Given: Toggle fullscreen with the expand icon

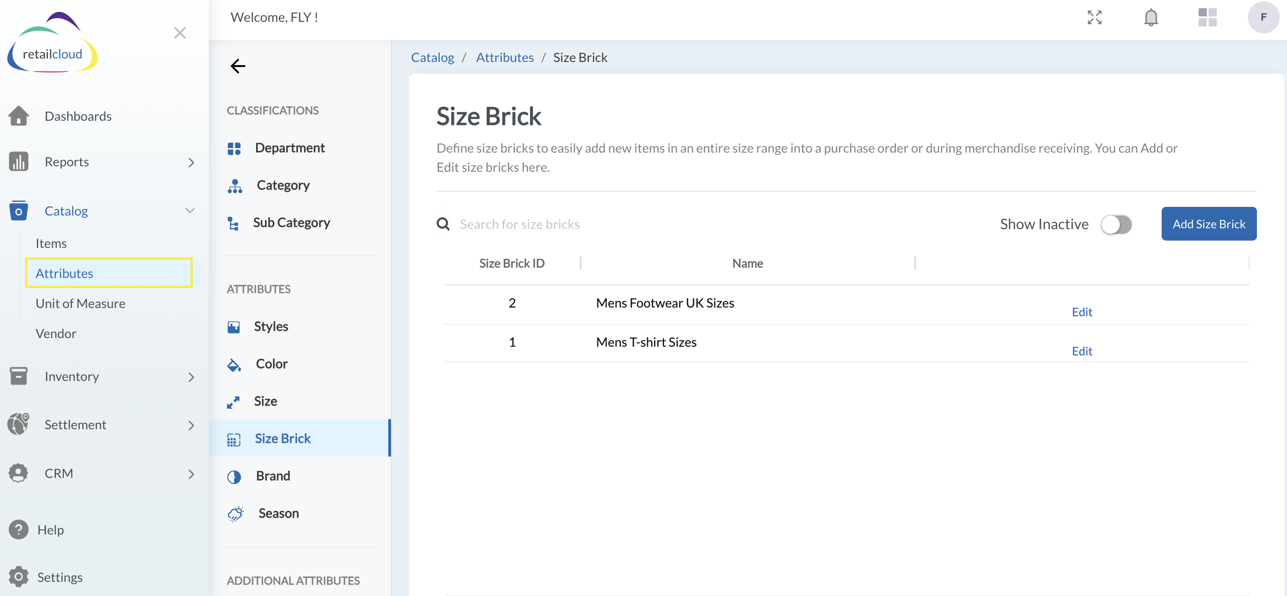Looking at the screenshot, I should point(1094,17).
